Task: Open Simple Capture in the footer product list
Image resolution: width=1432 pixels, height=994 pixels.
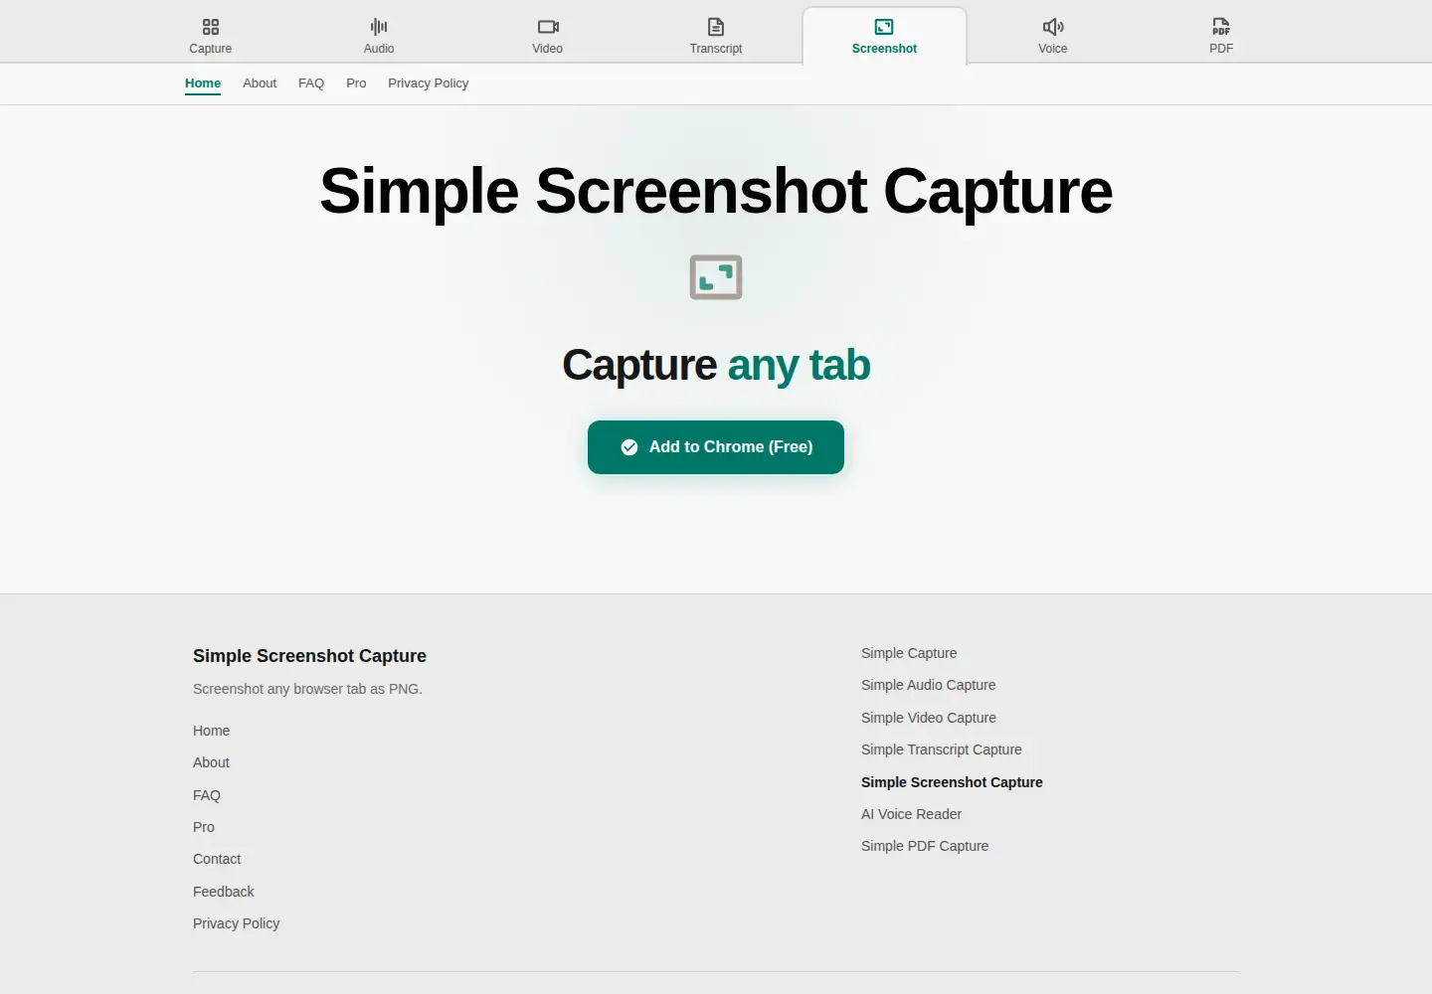Action: point(909,653)
